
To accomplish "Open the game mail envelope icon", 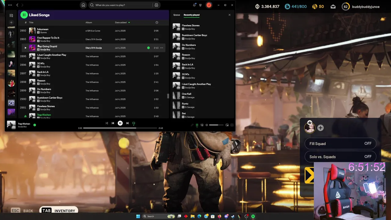I will [333, 7].
